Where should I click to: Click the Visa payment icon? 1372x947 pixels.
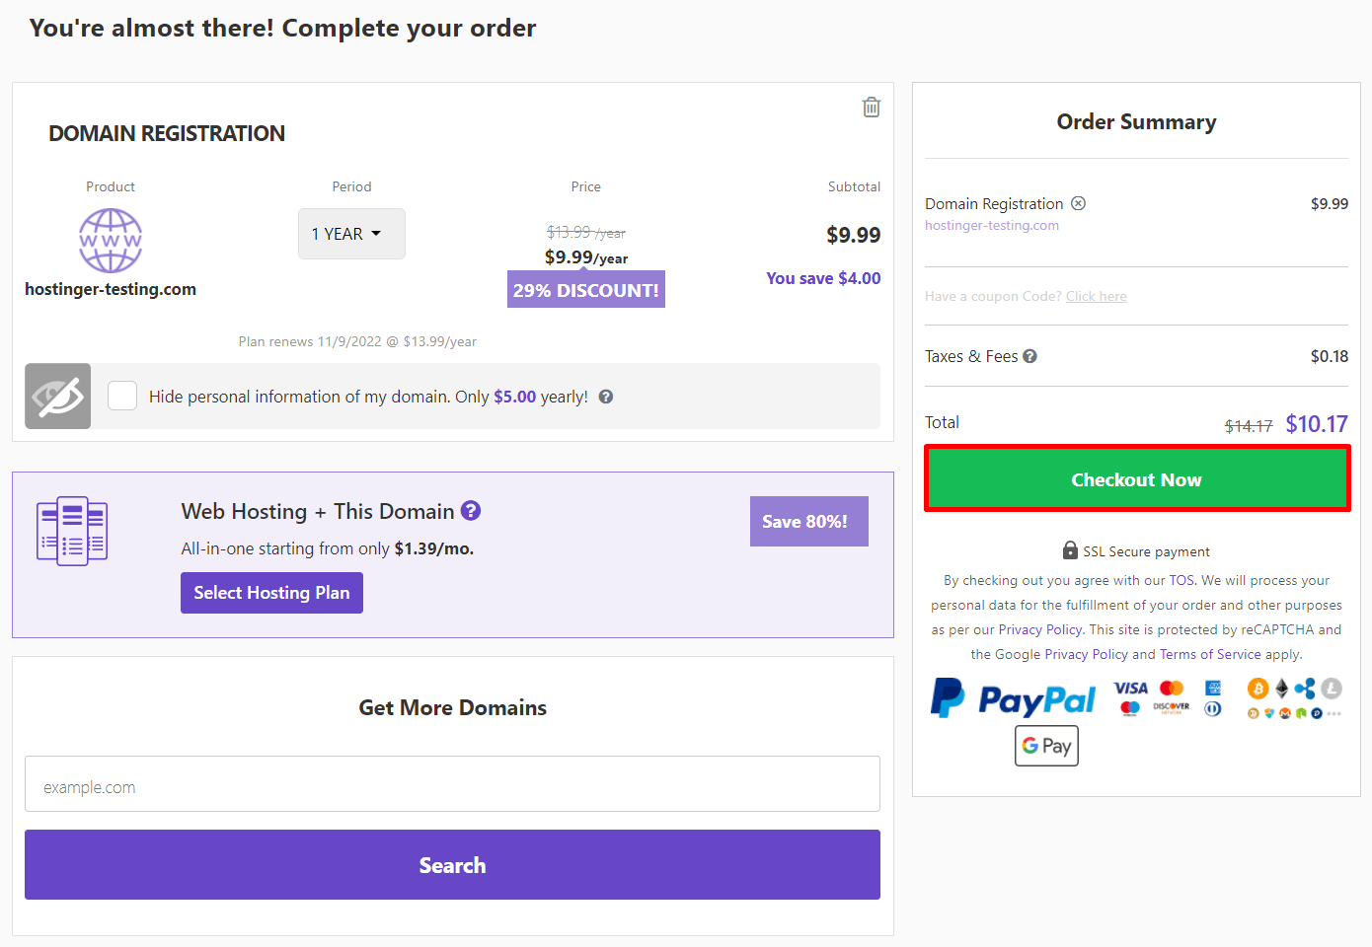(x=1129, y=690)
